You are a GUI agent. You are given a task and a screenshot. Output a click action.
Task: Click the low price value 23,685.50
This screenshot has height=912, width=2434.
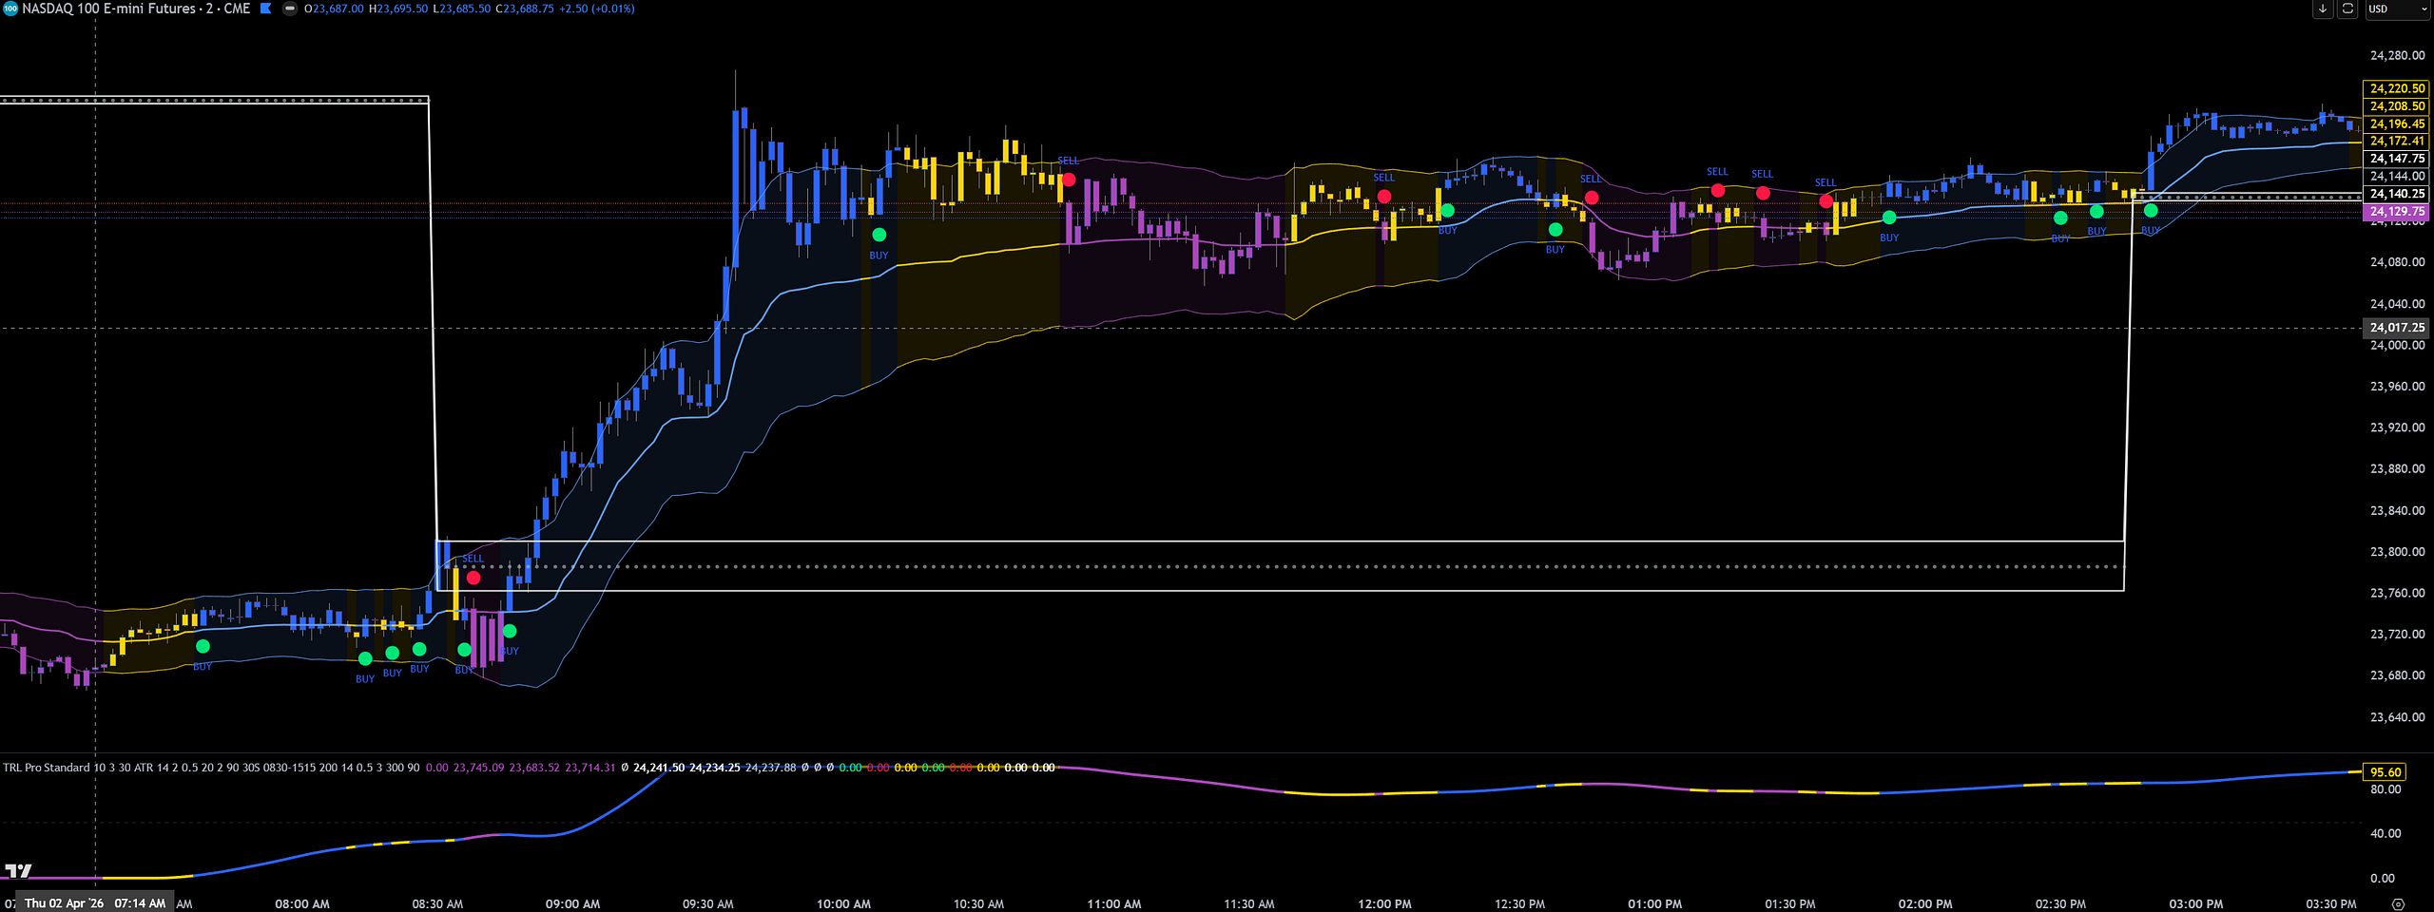[x=463, y=9]
